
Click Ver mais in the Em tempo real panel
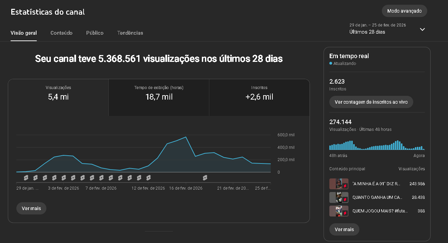[344, 229]
